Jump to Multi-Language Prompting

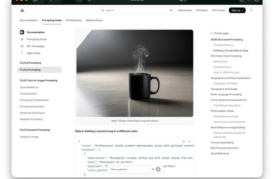pyautogui.click(x=226, y=95)
